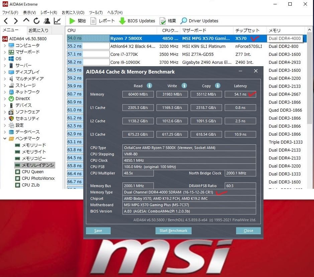Click Save button in benchmark dialog

98,231
